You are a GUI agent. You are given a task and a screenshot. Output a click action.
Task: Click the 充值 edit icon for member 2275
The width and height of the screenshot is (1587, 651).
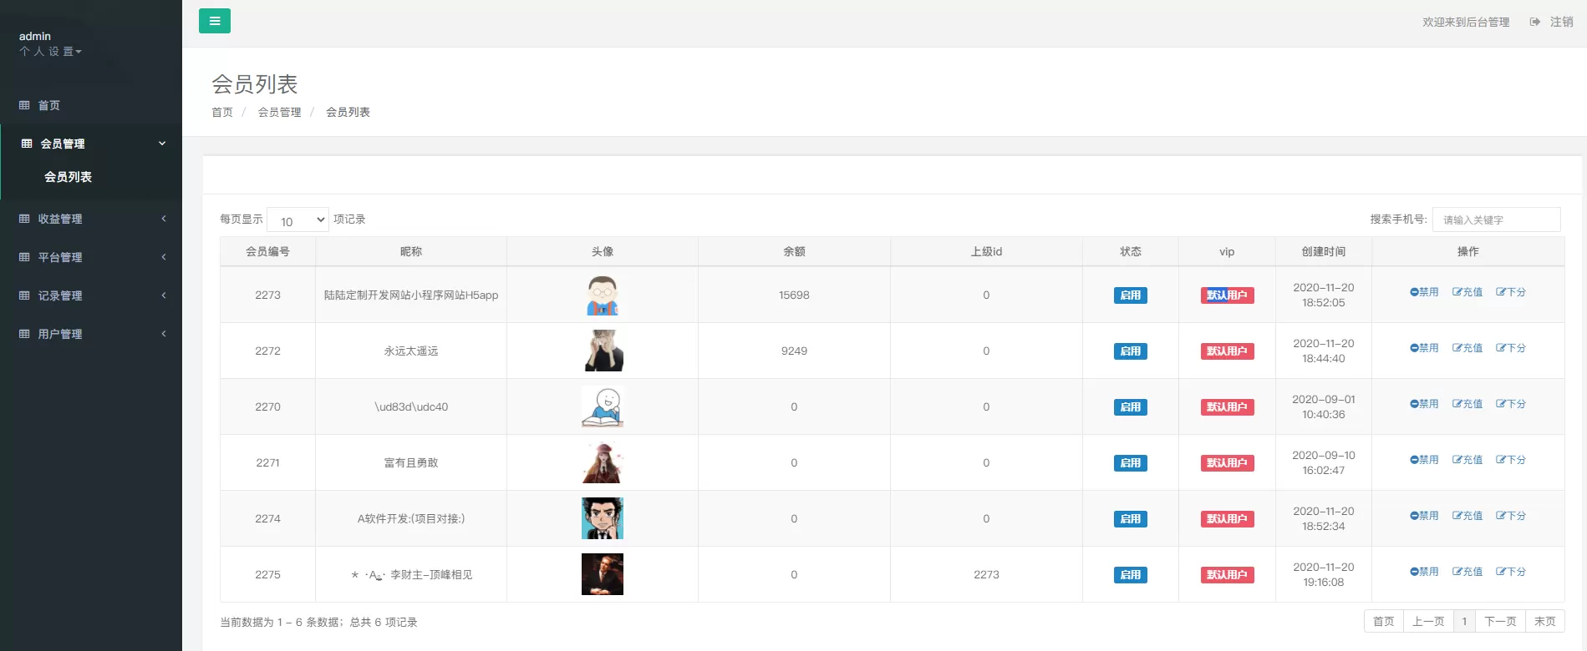[1457, 572]
